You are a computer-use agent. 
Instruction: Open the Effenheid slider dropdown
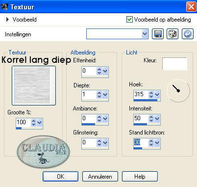(x=105, y=71)
